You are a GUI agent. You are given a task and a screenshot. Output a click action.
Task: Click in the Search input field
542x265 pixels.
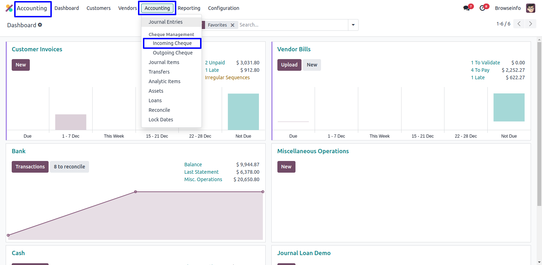click(x=293, y=25)
